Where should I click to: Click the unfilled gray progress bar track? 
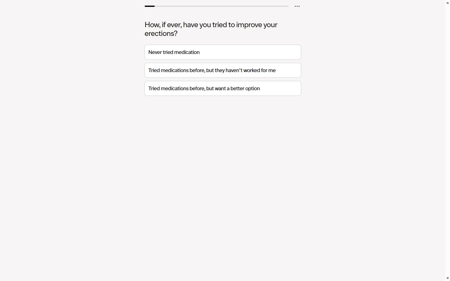(x=221, y=6)
